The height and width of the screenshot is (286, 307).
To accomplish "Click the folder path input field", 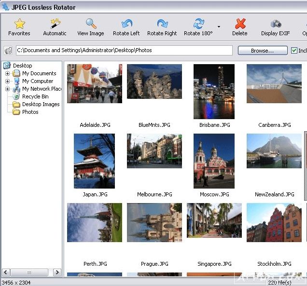I will click(124, 51).
